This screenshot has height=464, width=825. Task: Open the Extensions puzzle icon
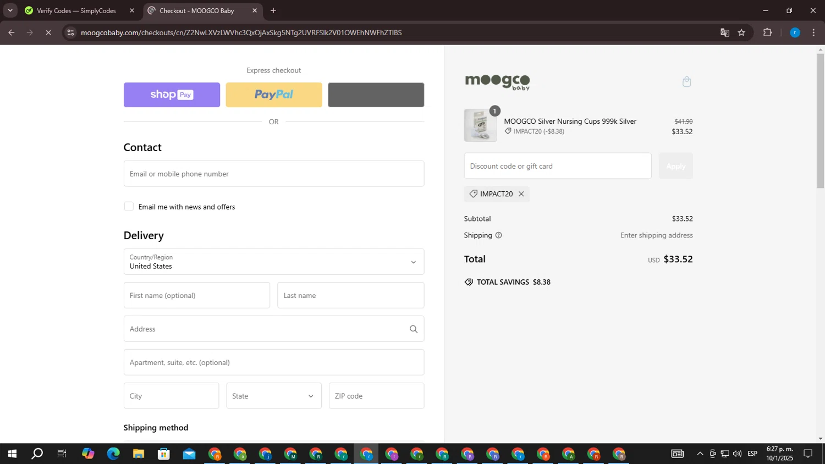pos(768,33)
